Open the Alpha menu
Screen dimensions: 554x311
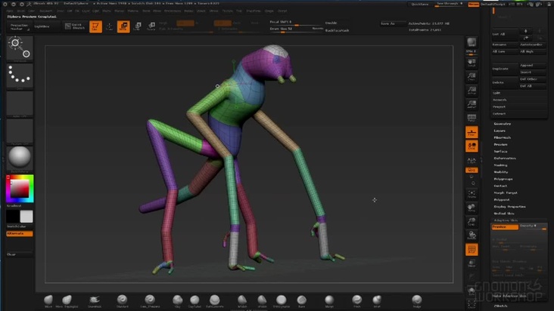coord(10,11)
